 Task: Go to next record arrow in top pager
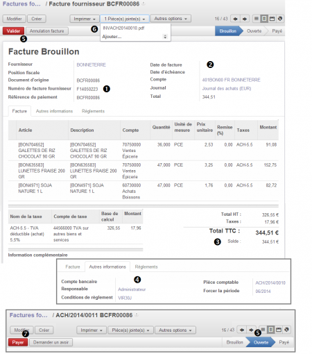click(245, 19)
